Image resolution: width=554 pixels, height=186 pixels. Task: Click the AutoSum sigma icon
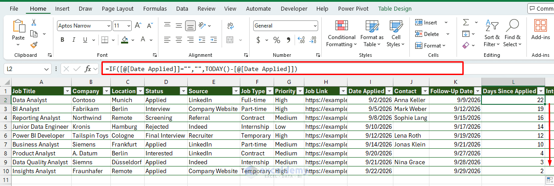coord(466,23)
